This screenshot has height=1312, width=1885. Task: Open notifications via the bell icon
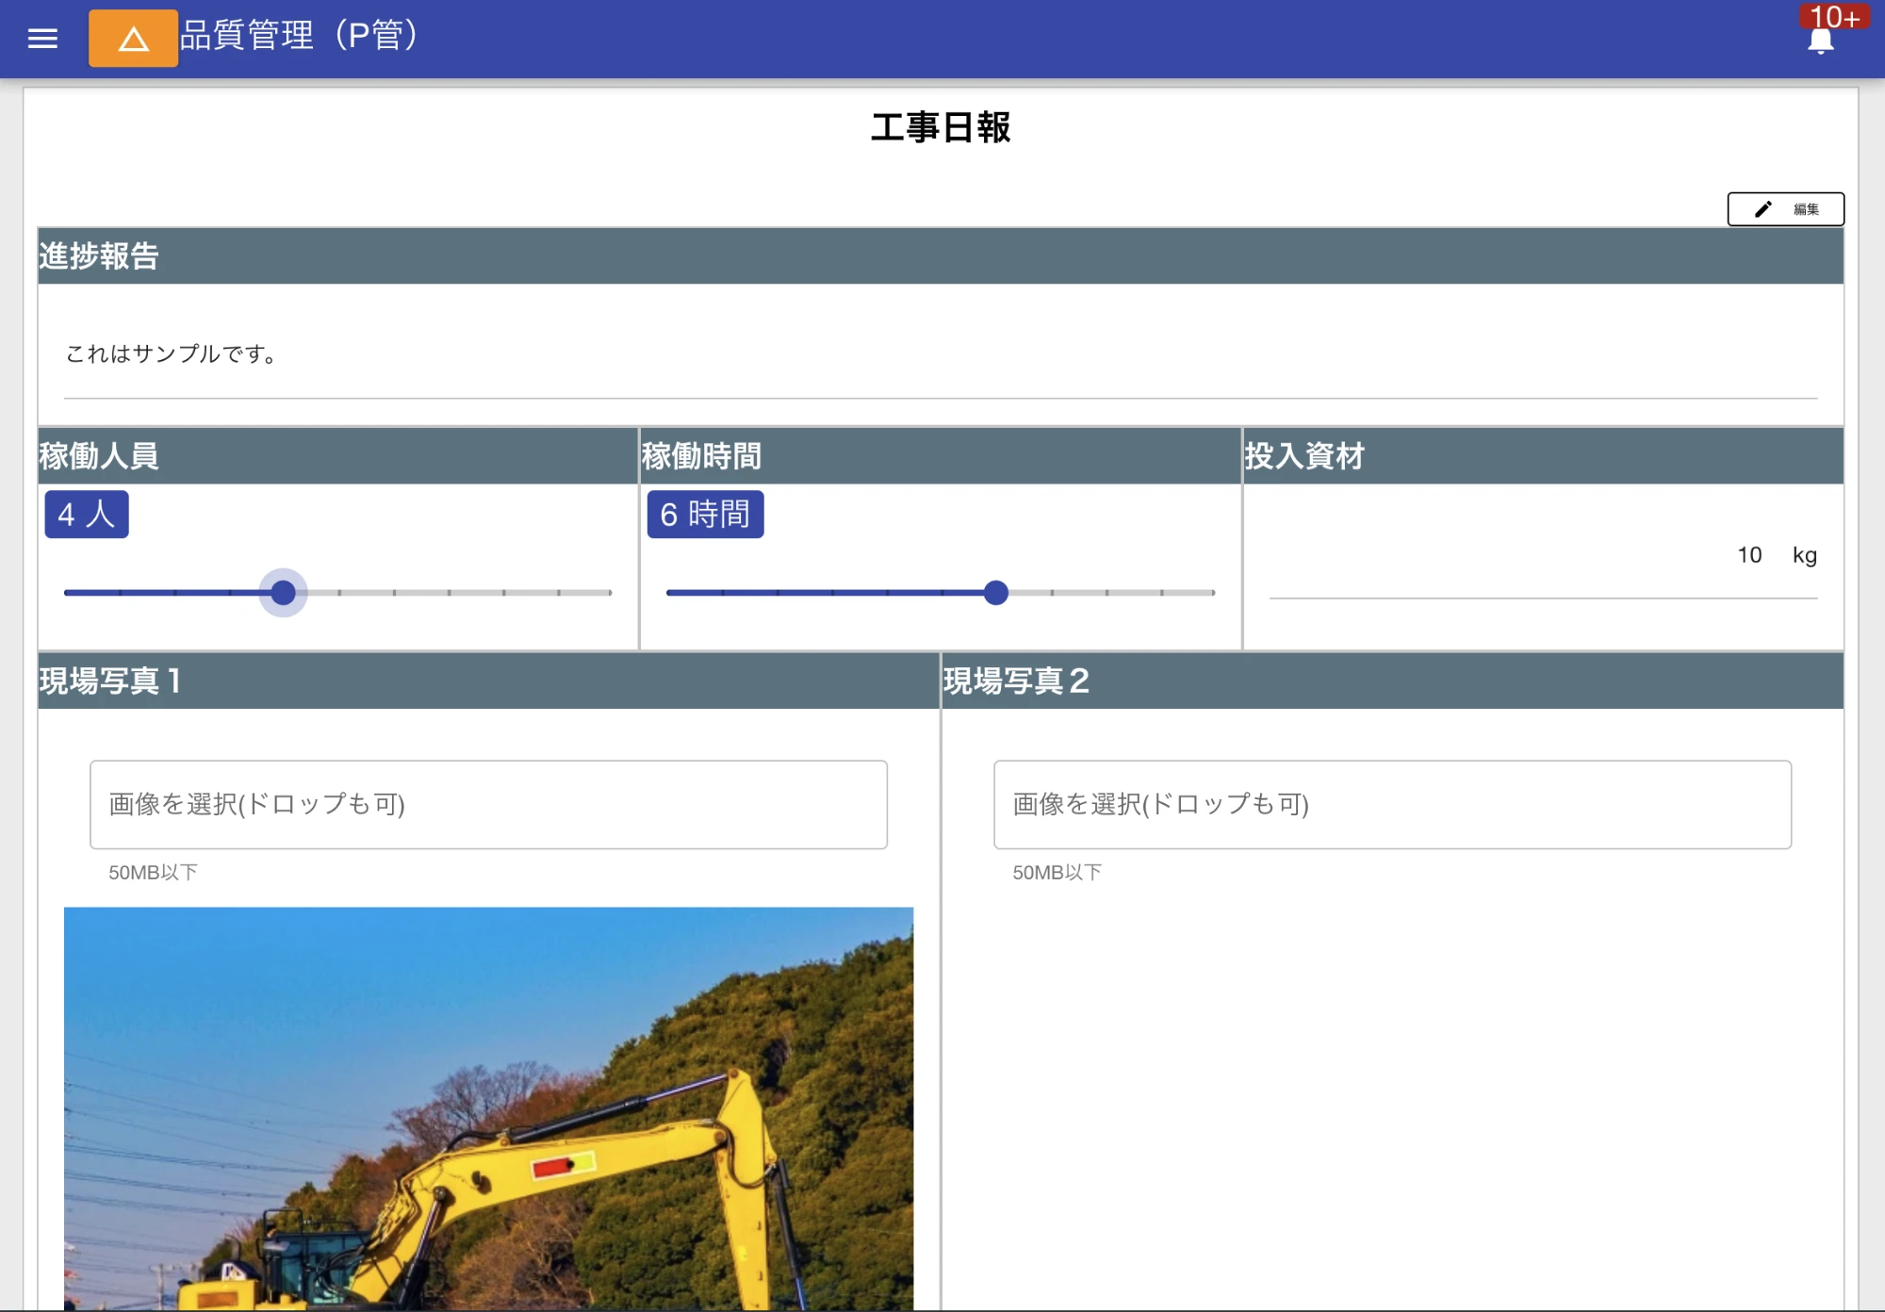[x=1819, y=42]
